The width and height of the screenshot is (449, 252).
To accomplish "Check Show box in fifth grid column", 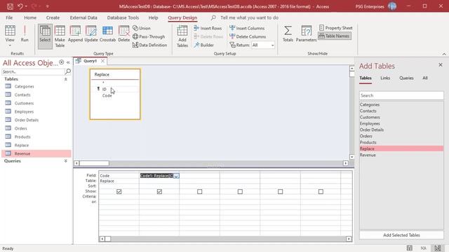I will tap(281, 191).
